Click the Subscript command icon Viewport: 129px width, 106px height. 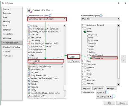coord(29,58)
